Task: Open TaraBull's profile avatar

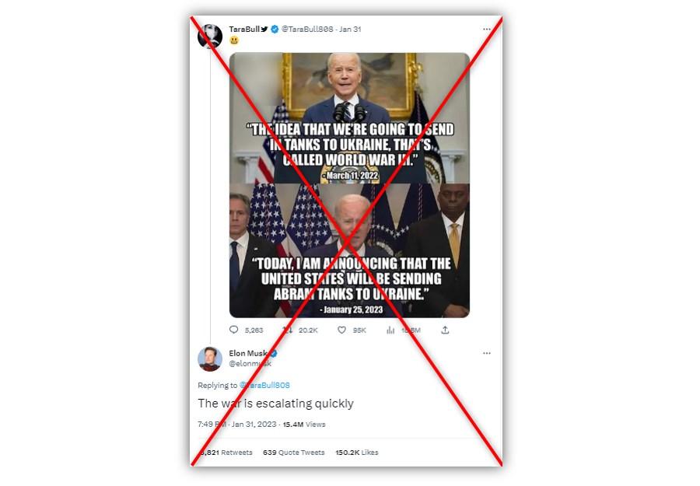Action: (210, 36)
